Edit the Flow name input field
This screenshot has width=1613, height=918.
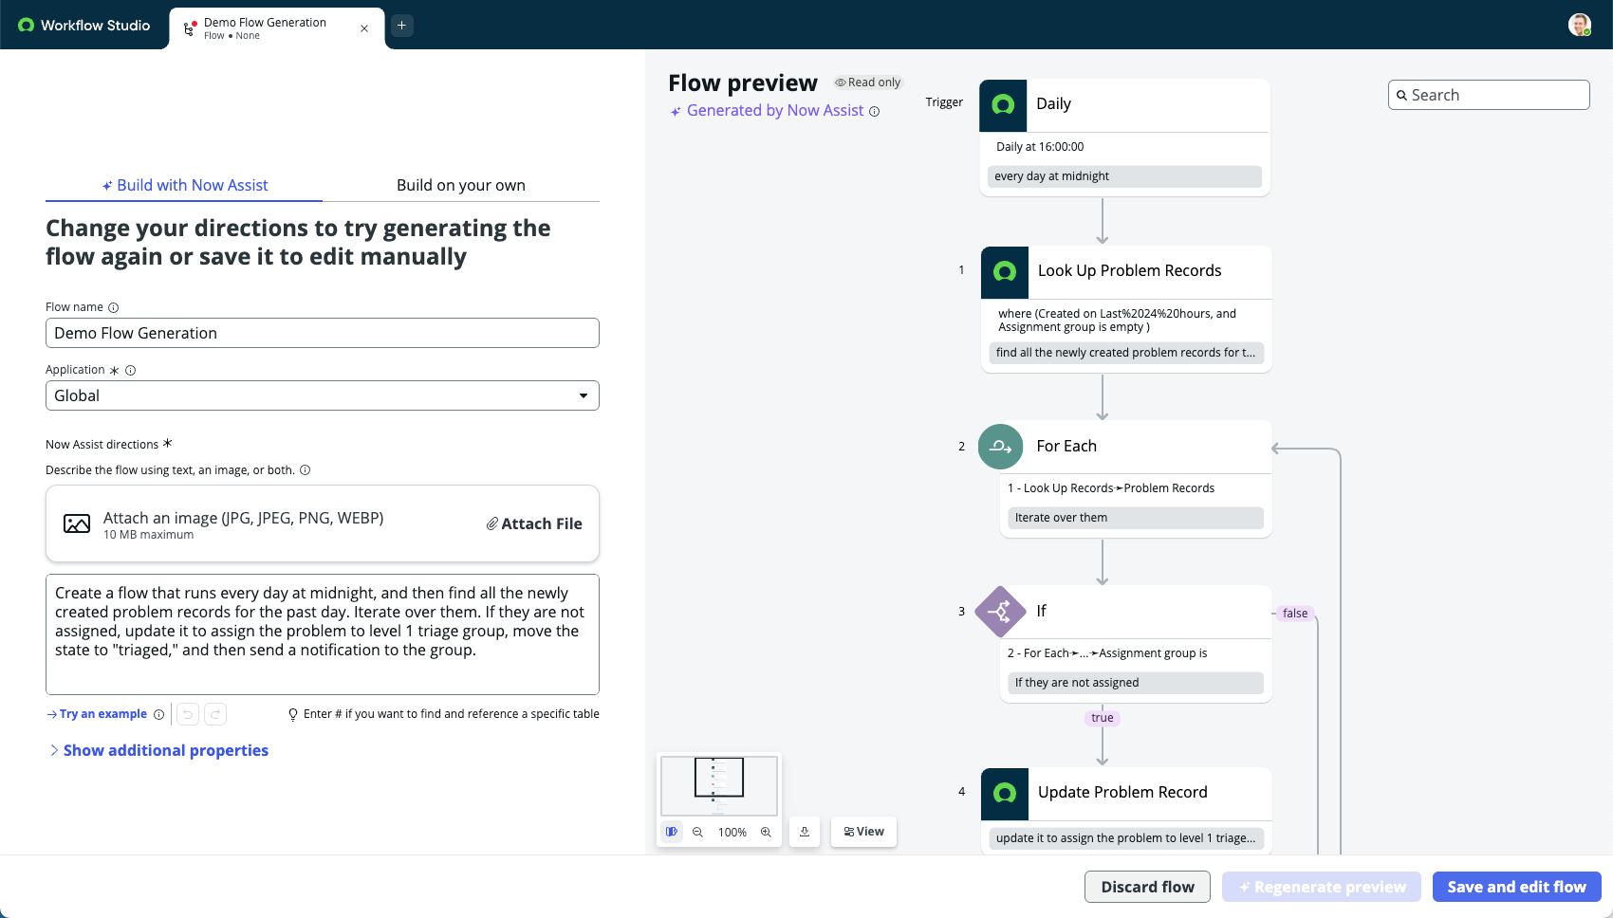[323, 333]
